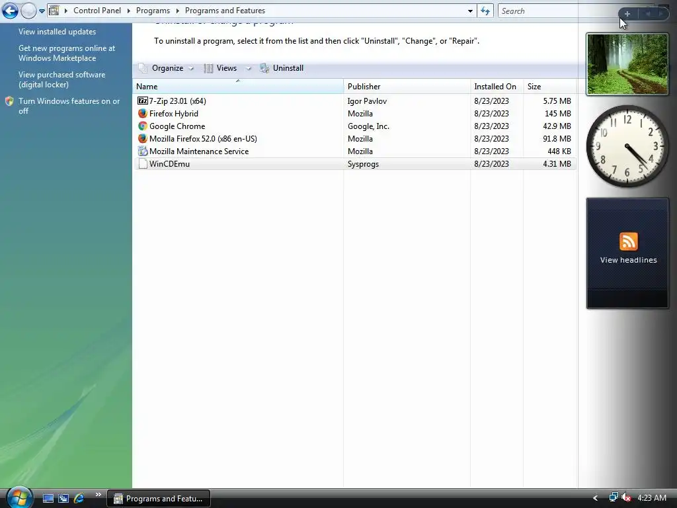Select Programs in address breadcrumb
This screenshot has height=508, width=677.
click(x=153, y=11)
